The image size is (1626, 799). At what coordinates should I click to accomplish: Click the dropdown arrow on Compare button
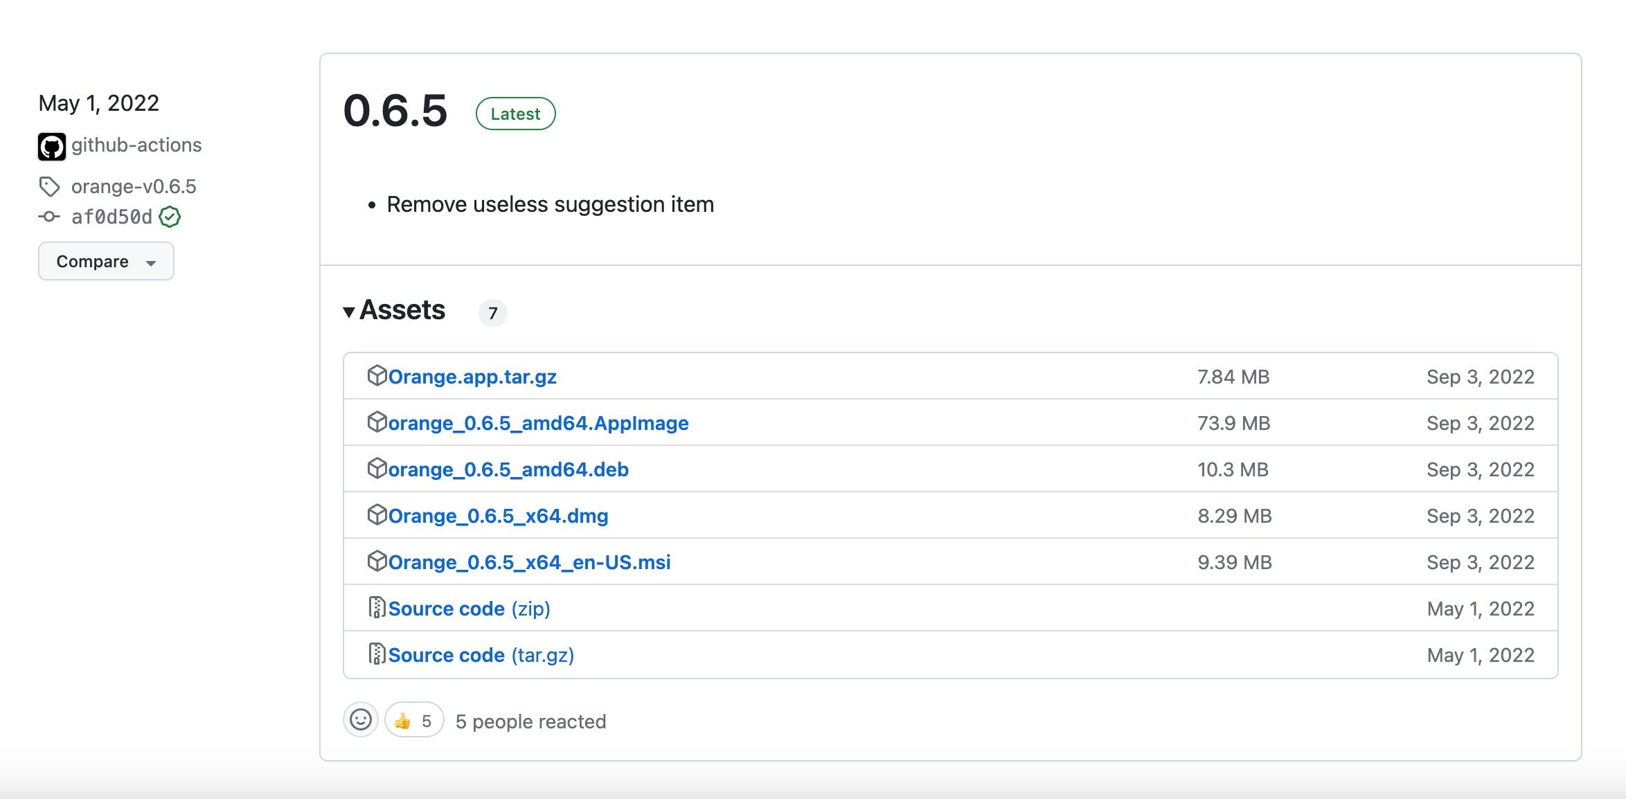tap(151, 263)
